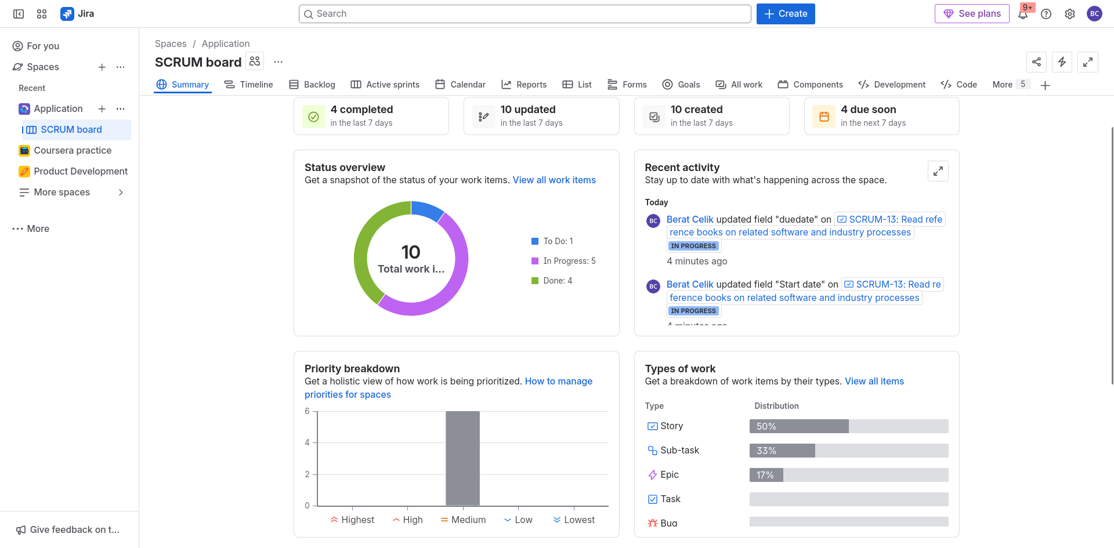Switch to the Active sprints tab
1114x548 pixels.
[x=385, y=85]
